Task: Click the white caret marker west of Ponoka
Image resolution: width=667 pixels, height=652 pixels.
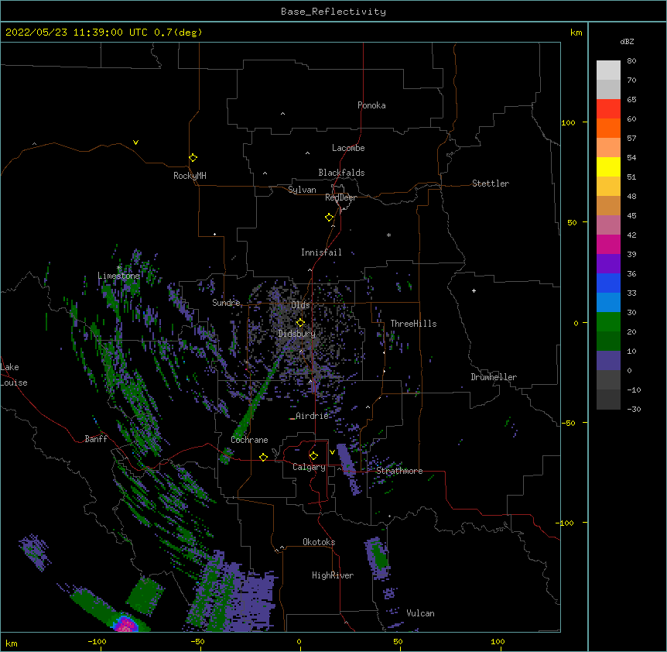Action: (x=282, y=114)
